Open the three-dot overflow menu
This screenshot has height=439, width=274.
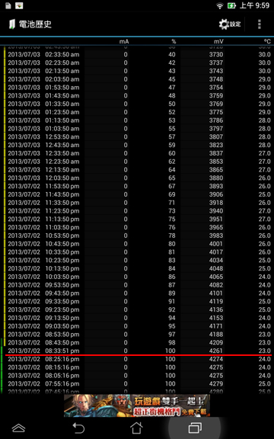coord(260,24)
